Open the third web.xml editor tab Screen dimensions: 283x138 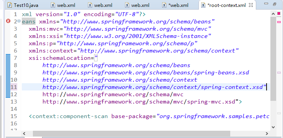pos(137,5)
